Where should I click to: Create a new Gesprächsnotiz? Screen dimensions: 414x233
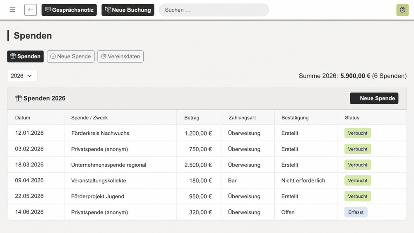click(x=69, y=10)
